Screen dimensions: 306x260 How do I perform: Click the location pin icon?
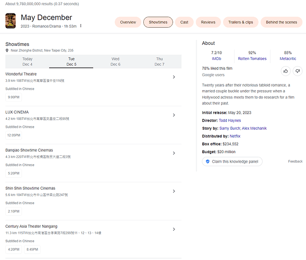[x=7, y=51]
